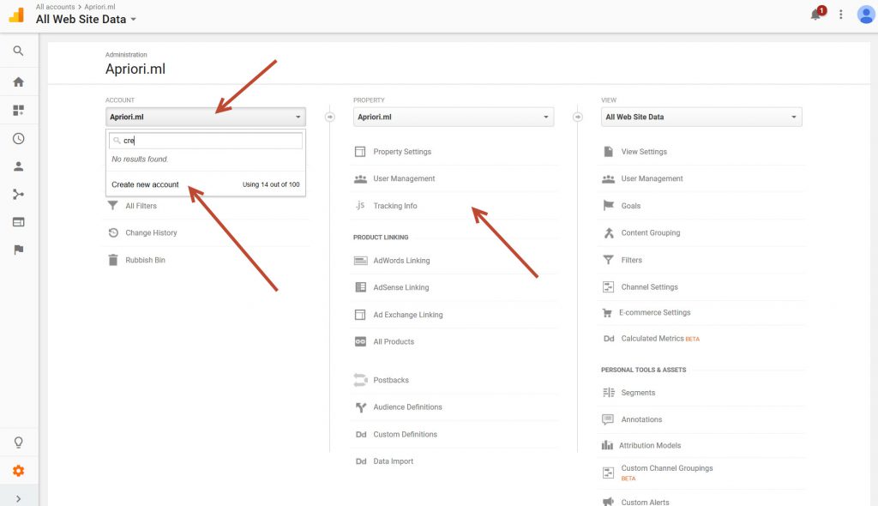Click the Admin gear icon in sidebar

pyautogui.click(x=18, y=471)
